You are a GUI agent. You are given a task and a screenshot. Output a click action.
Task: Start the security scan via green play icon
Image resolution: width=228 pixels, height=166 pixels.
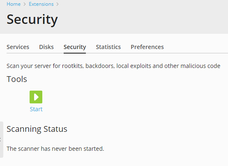[x=36, y=97]
